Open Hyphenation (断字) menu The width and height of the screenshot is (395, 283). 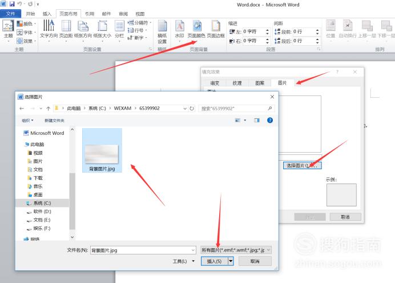[x=137, y=38]
